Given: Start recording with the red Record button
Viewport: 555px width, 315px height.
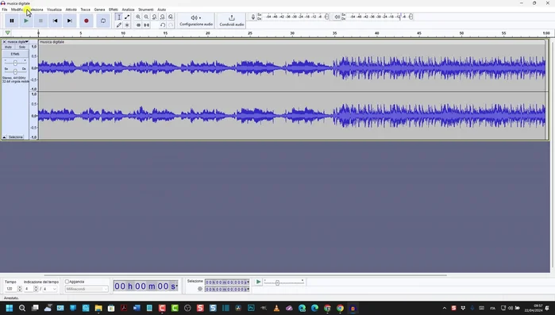Looking at the screenshot, I should (x=86, y=21).
